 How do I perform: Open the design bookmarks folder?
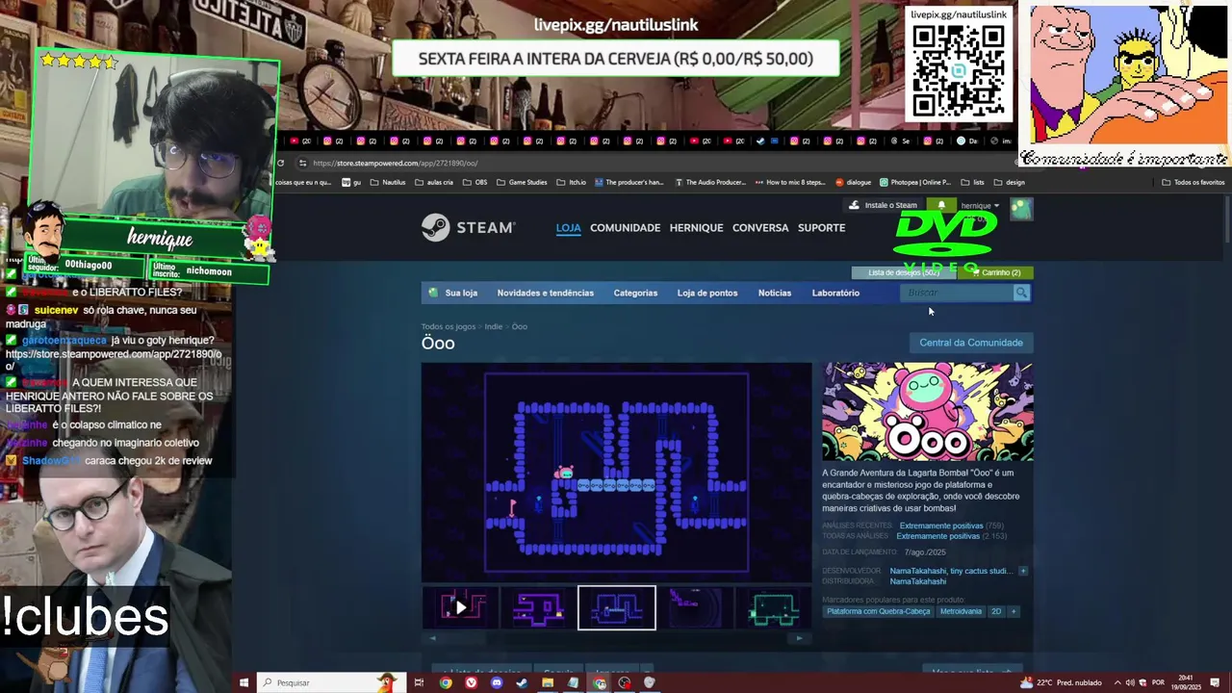(x=1009, y=182)
